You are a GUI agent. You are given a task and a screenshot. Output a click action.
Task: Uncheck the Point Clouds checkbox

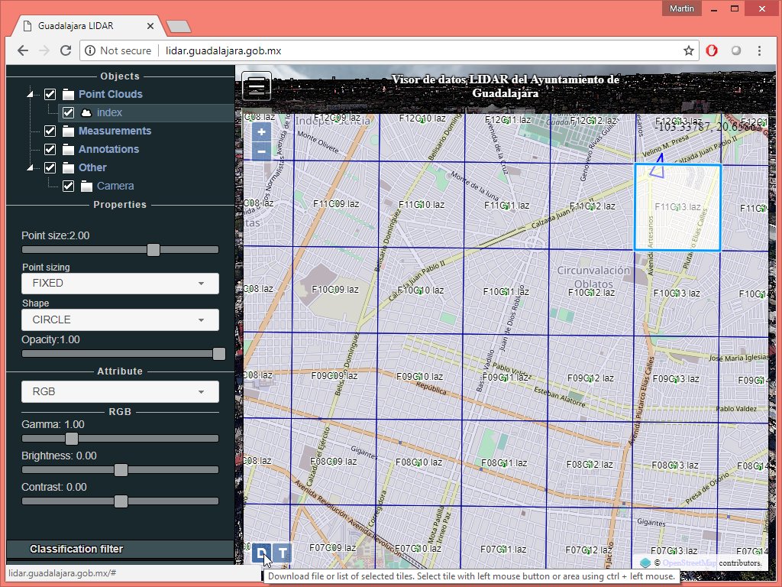pyautogui.click(x=50, y=94)
